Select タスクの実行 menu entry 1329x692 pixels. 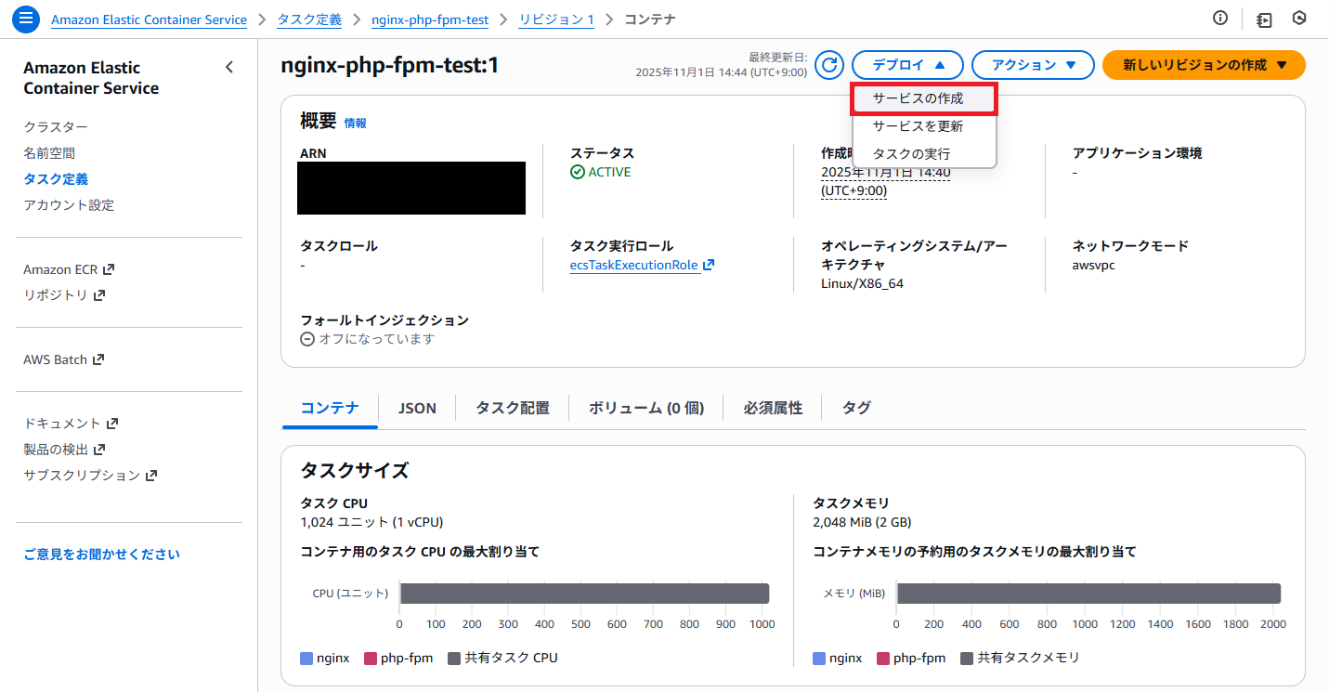tap(911, 154)
